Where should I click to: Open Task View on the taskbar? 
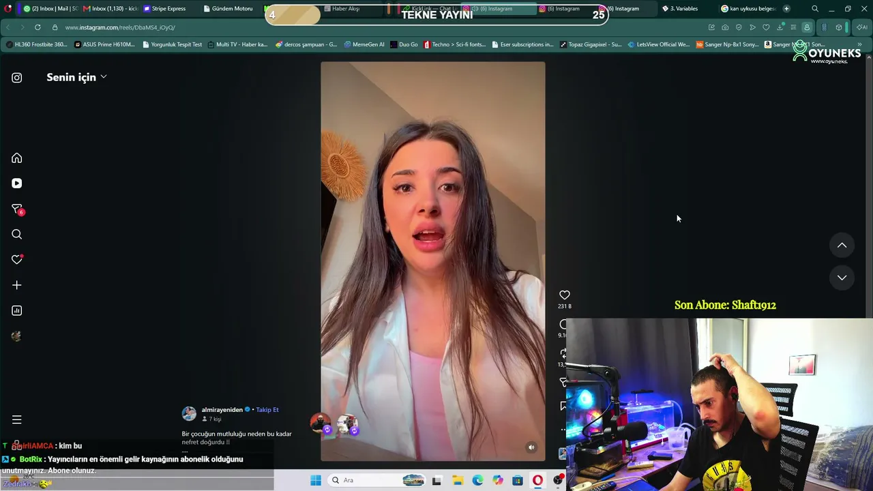point(436,480)
